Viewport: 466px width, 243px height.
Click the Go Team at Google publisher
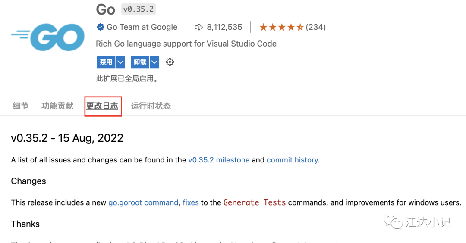(142, 27)
